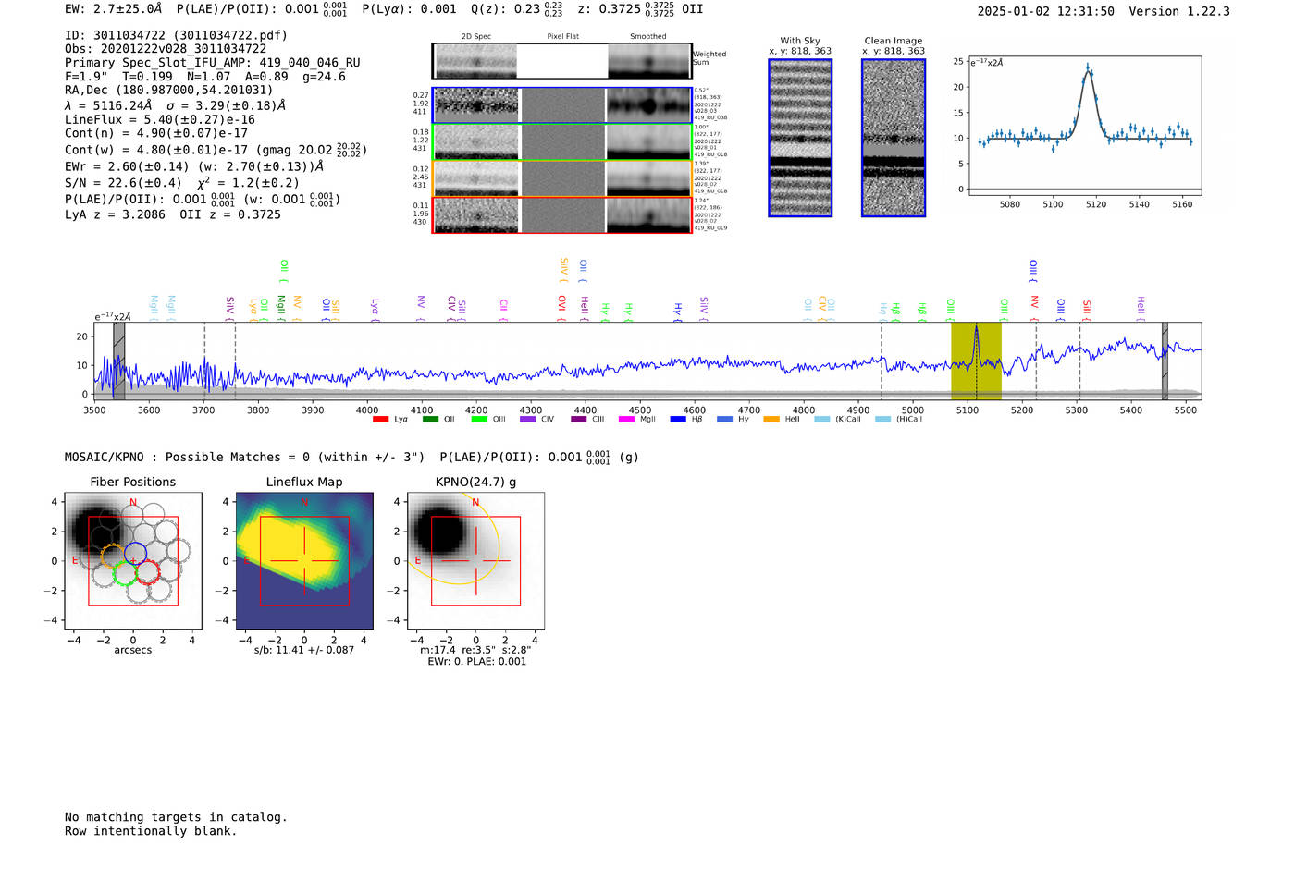
Task: Click the EWr: 0. PLAE: 0.001 label
Action: [476, 662]
